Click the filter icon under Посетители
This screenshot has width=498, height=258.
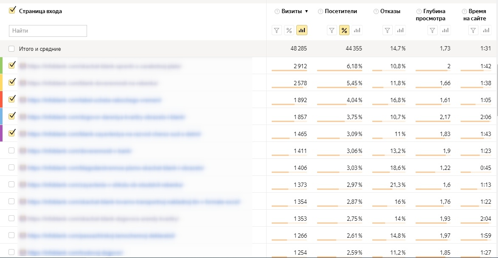[332, 30]
